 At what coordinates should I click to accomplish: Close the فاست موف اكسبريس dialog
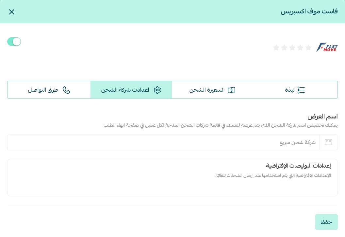11,12
